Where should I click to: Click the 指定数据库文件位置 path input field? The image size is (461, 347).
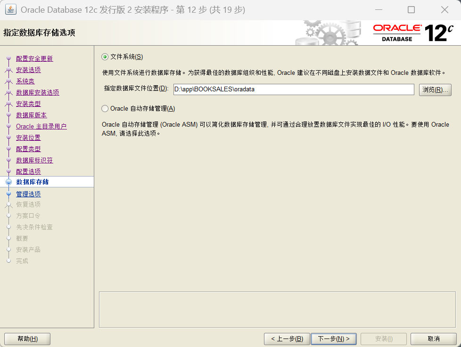coord(294,89)
